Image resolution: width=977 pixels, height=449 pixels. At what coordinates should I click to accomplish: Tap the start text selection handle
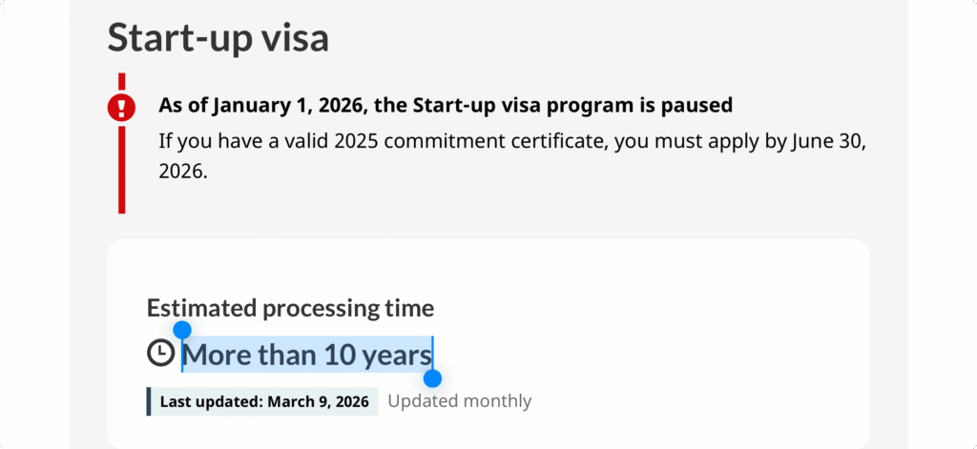click(x=182, y=330)
